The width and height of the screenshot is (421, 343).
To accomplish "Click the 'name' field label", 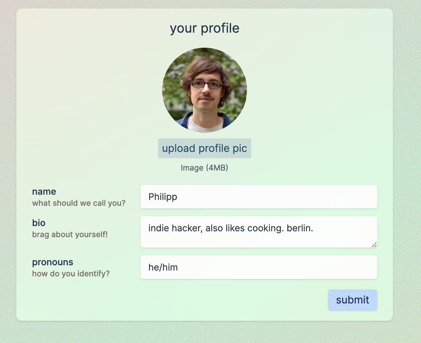I will click(x=44, y=191).
